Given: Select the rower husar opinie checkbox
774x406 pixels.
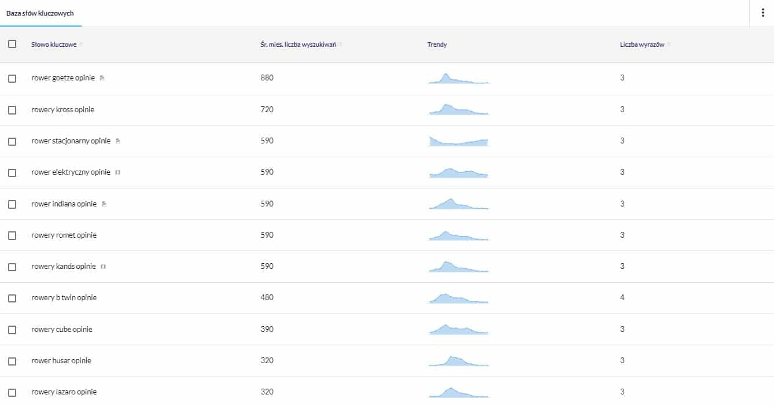Looking at the screenshot, I should pyautogui.click(x=12, y=361).
